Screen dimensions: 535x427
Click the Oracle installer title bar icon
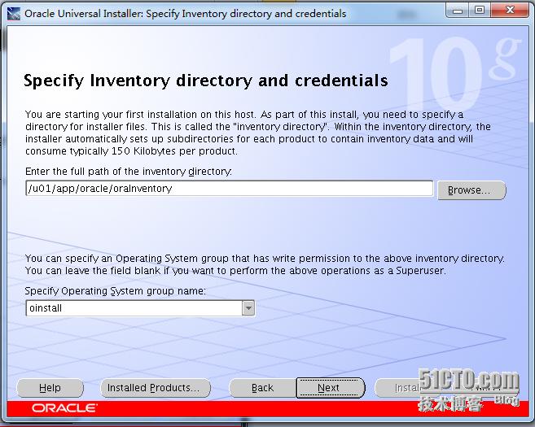coord(14,14)
